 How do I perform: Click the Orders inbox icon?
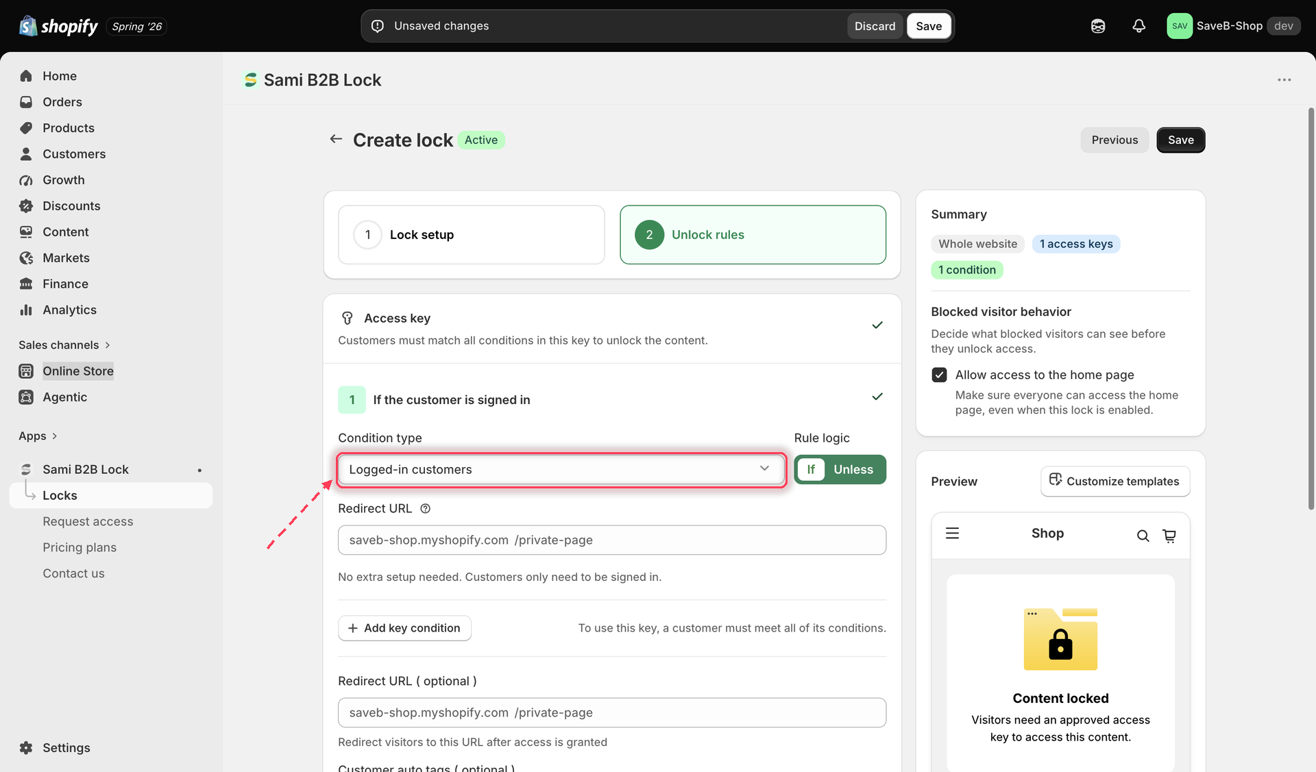click(26, 102)
